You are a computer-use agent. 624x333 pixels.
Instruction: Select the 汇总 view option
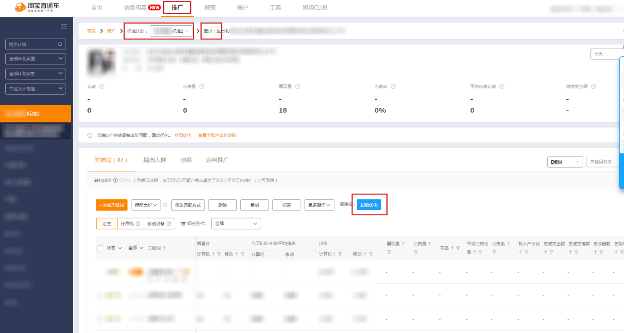pos(107,224)
